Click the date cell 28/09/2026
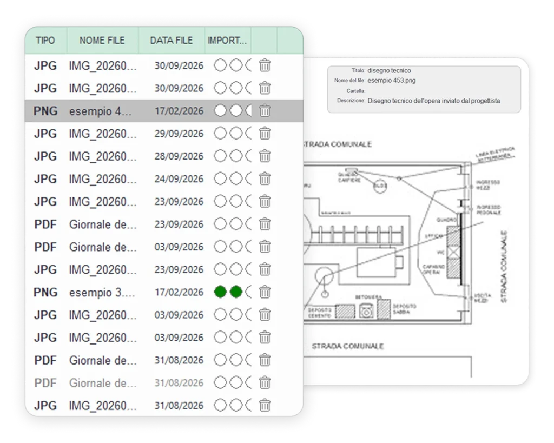This screenshot has width=554, height=443. tap(179, 156)
